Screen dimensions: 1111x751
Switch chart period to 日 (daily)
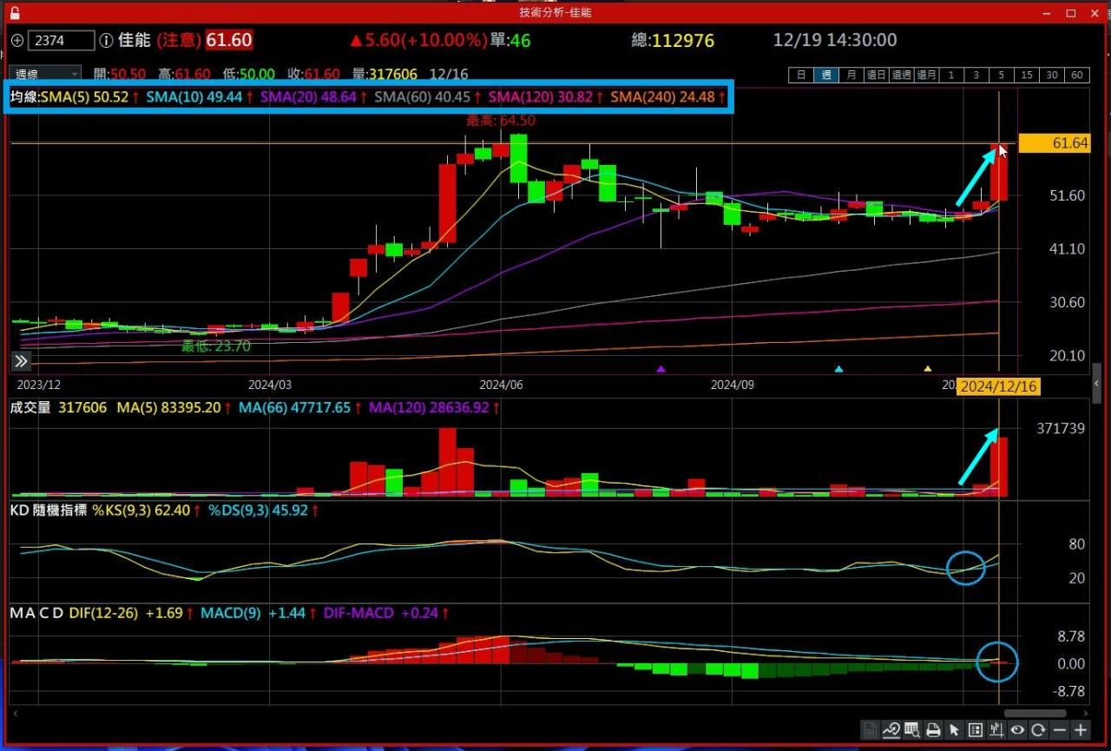pos(801,76)
